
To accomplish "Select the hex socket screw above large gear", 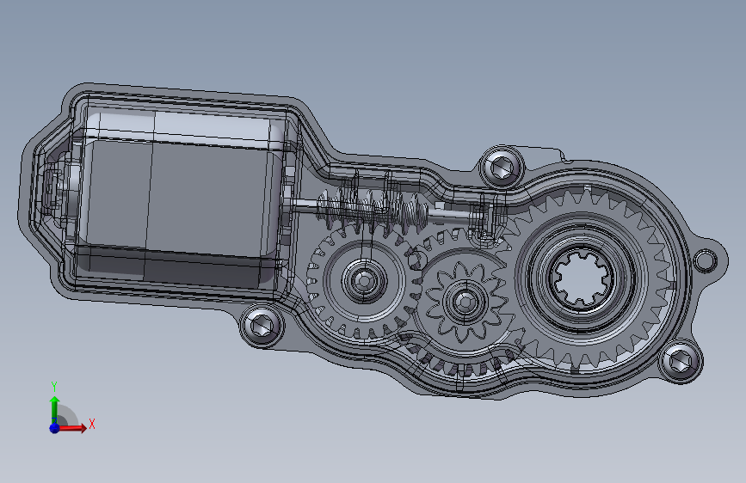I will click(x=501, y=167).
